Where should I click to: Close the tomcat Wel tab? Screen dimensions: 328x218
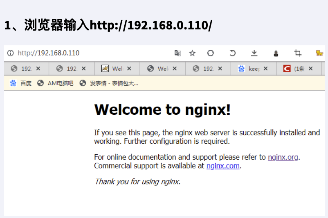(x=129, y=69)
